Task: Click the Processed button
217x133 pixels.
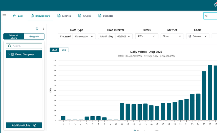Action: [x=65, y=36]
